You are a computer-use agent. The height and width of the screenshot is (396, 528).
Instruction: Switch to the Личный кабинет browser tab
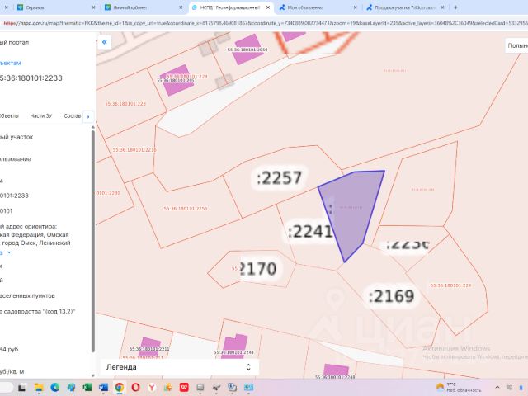point(143,7)
